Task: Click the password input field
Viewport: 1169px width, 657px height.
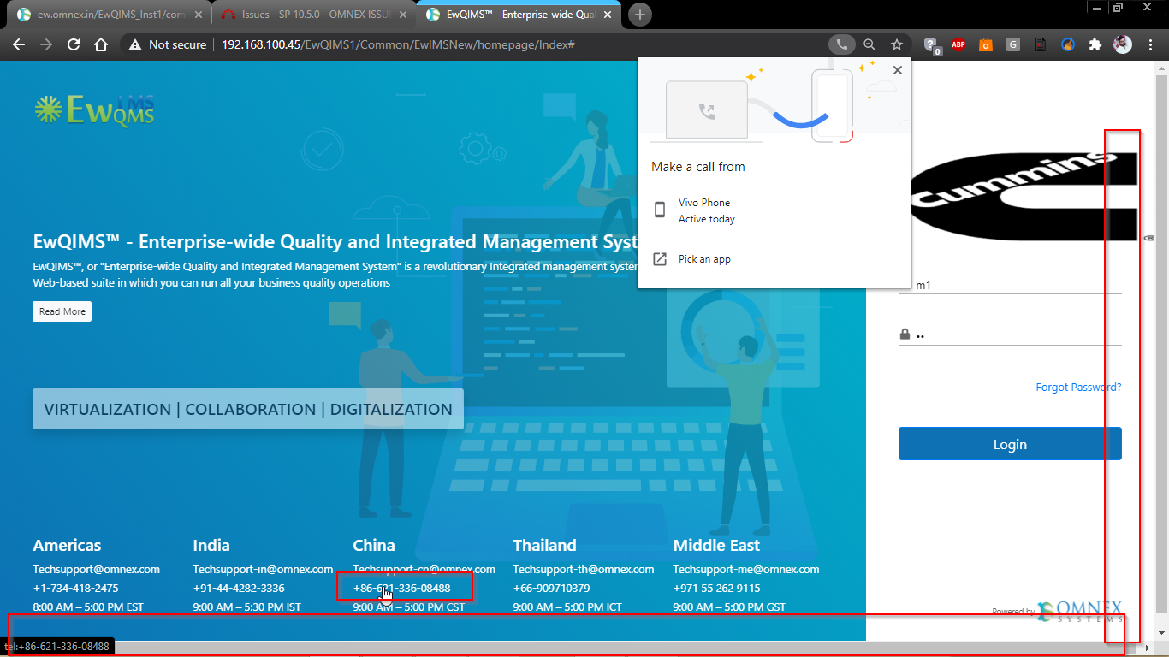Action: pos(1010,334)
